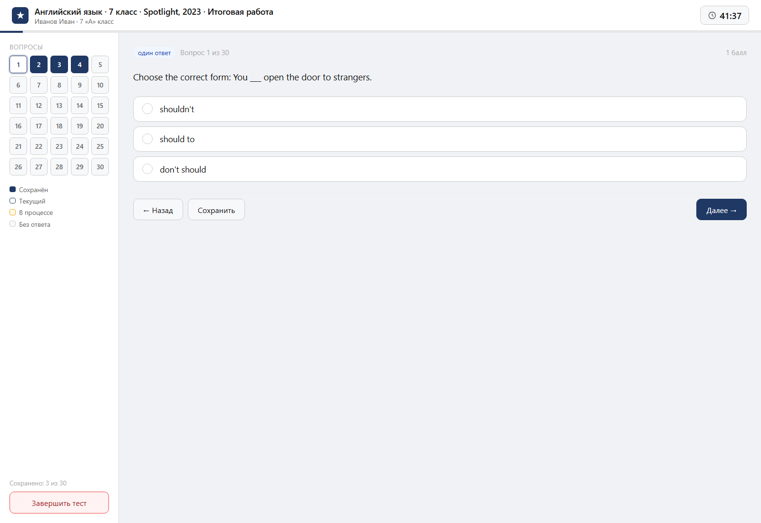Screen dimensions: 761x523
Task: Open saved question 4
Action: [x=79, y=65]
